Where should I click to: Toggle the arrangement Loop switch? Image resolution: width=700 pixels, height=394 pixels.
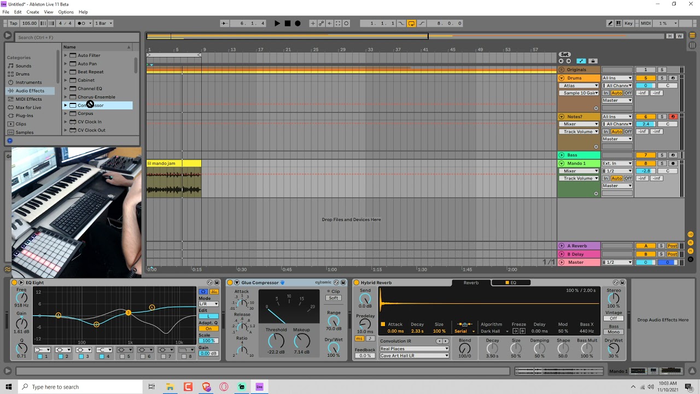pos(411,24)
